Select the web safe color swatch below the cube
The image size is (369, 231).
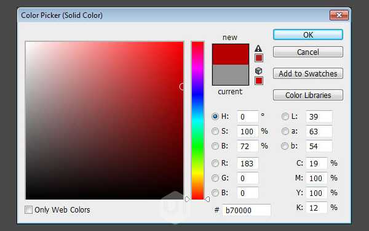[259, 81]
